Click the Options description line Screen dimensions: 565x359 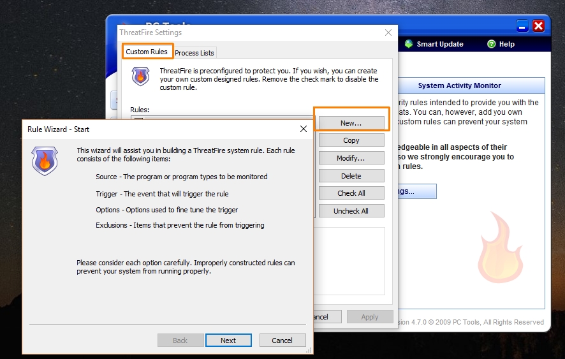coord(167,210)
